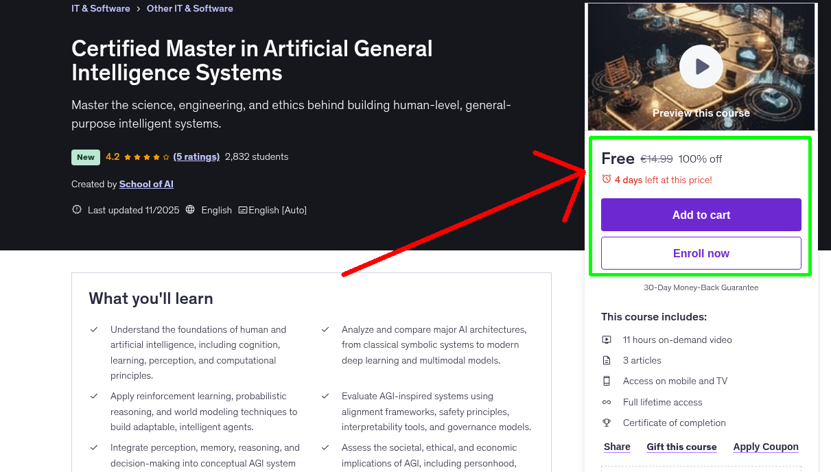This screenshot has height=472, width=831.
Task: Check the first item under What you'll learn
Action: (x=94, y=329)
